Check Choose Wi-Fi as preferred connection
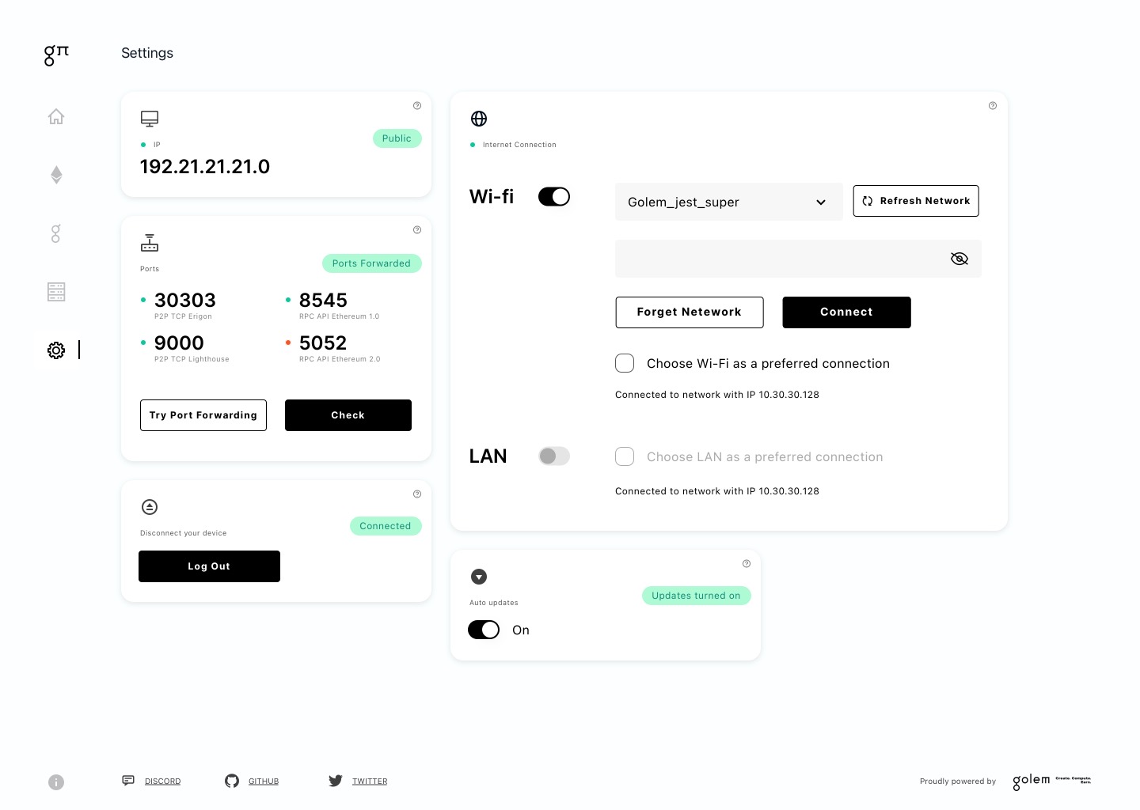 tap(625, 363)
